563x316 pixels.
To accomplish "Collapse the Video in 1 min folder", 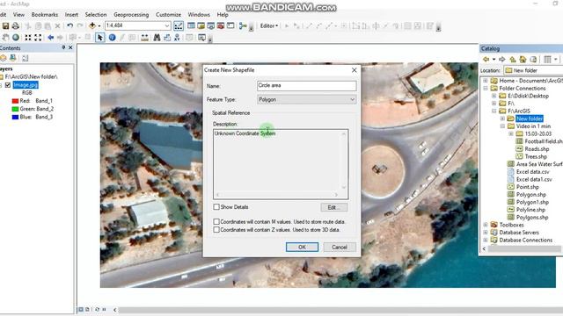I will click(502, 126).
